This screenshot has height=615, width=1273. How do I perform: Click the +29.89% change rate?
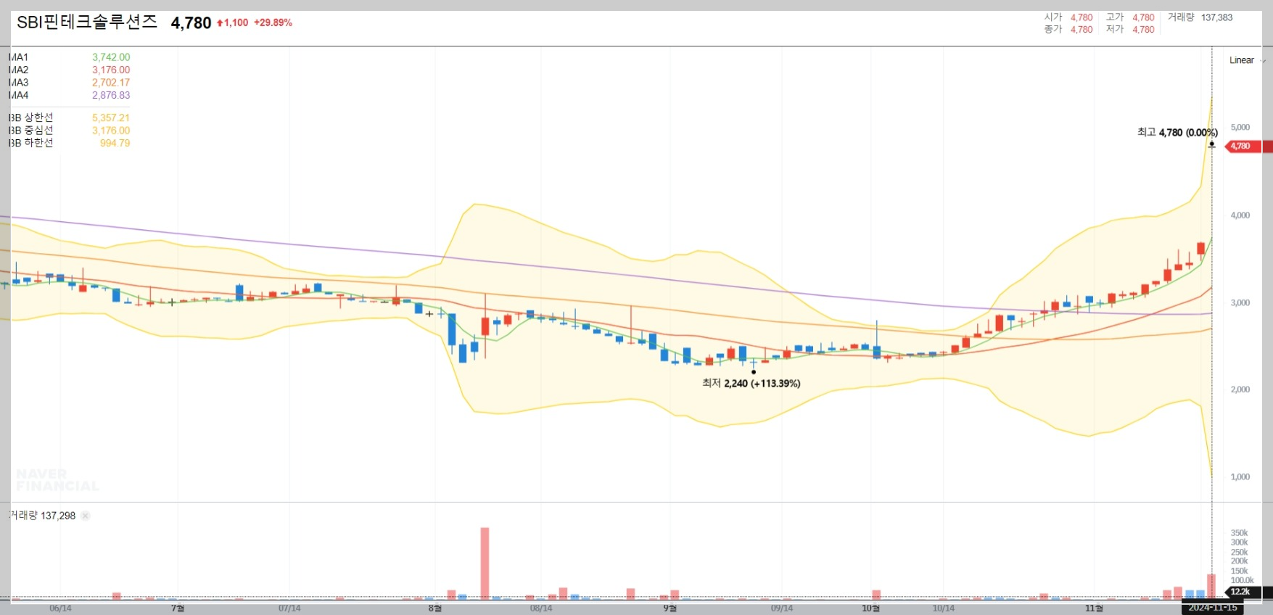click(x=273, y=22)
